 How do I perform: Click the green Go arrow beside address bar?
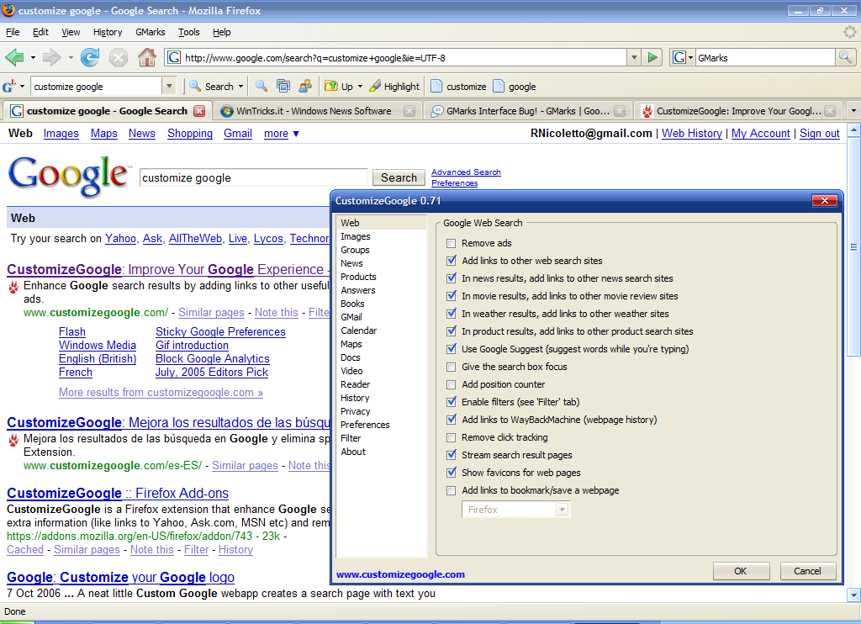tap(652, 57)
